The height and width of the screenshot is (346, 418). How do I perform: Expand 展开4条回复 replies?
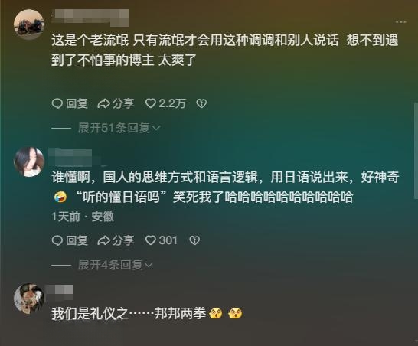[x=116, y=265]
